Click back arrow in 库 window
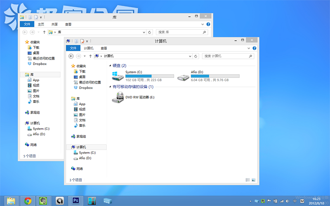Screen dimensions: 330x206 tap(25, 32)
